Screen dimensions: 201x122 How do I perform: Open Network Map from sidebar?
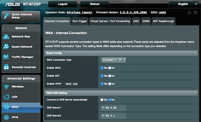point(21,37)
